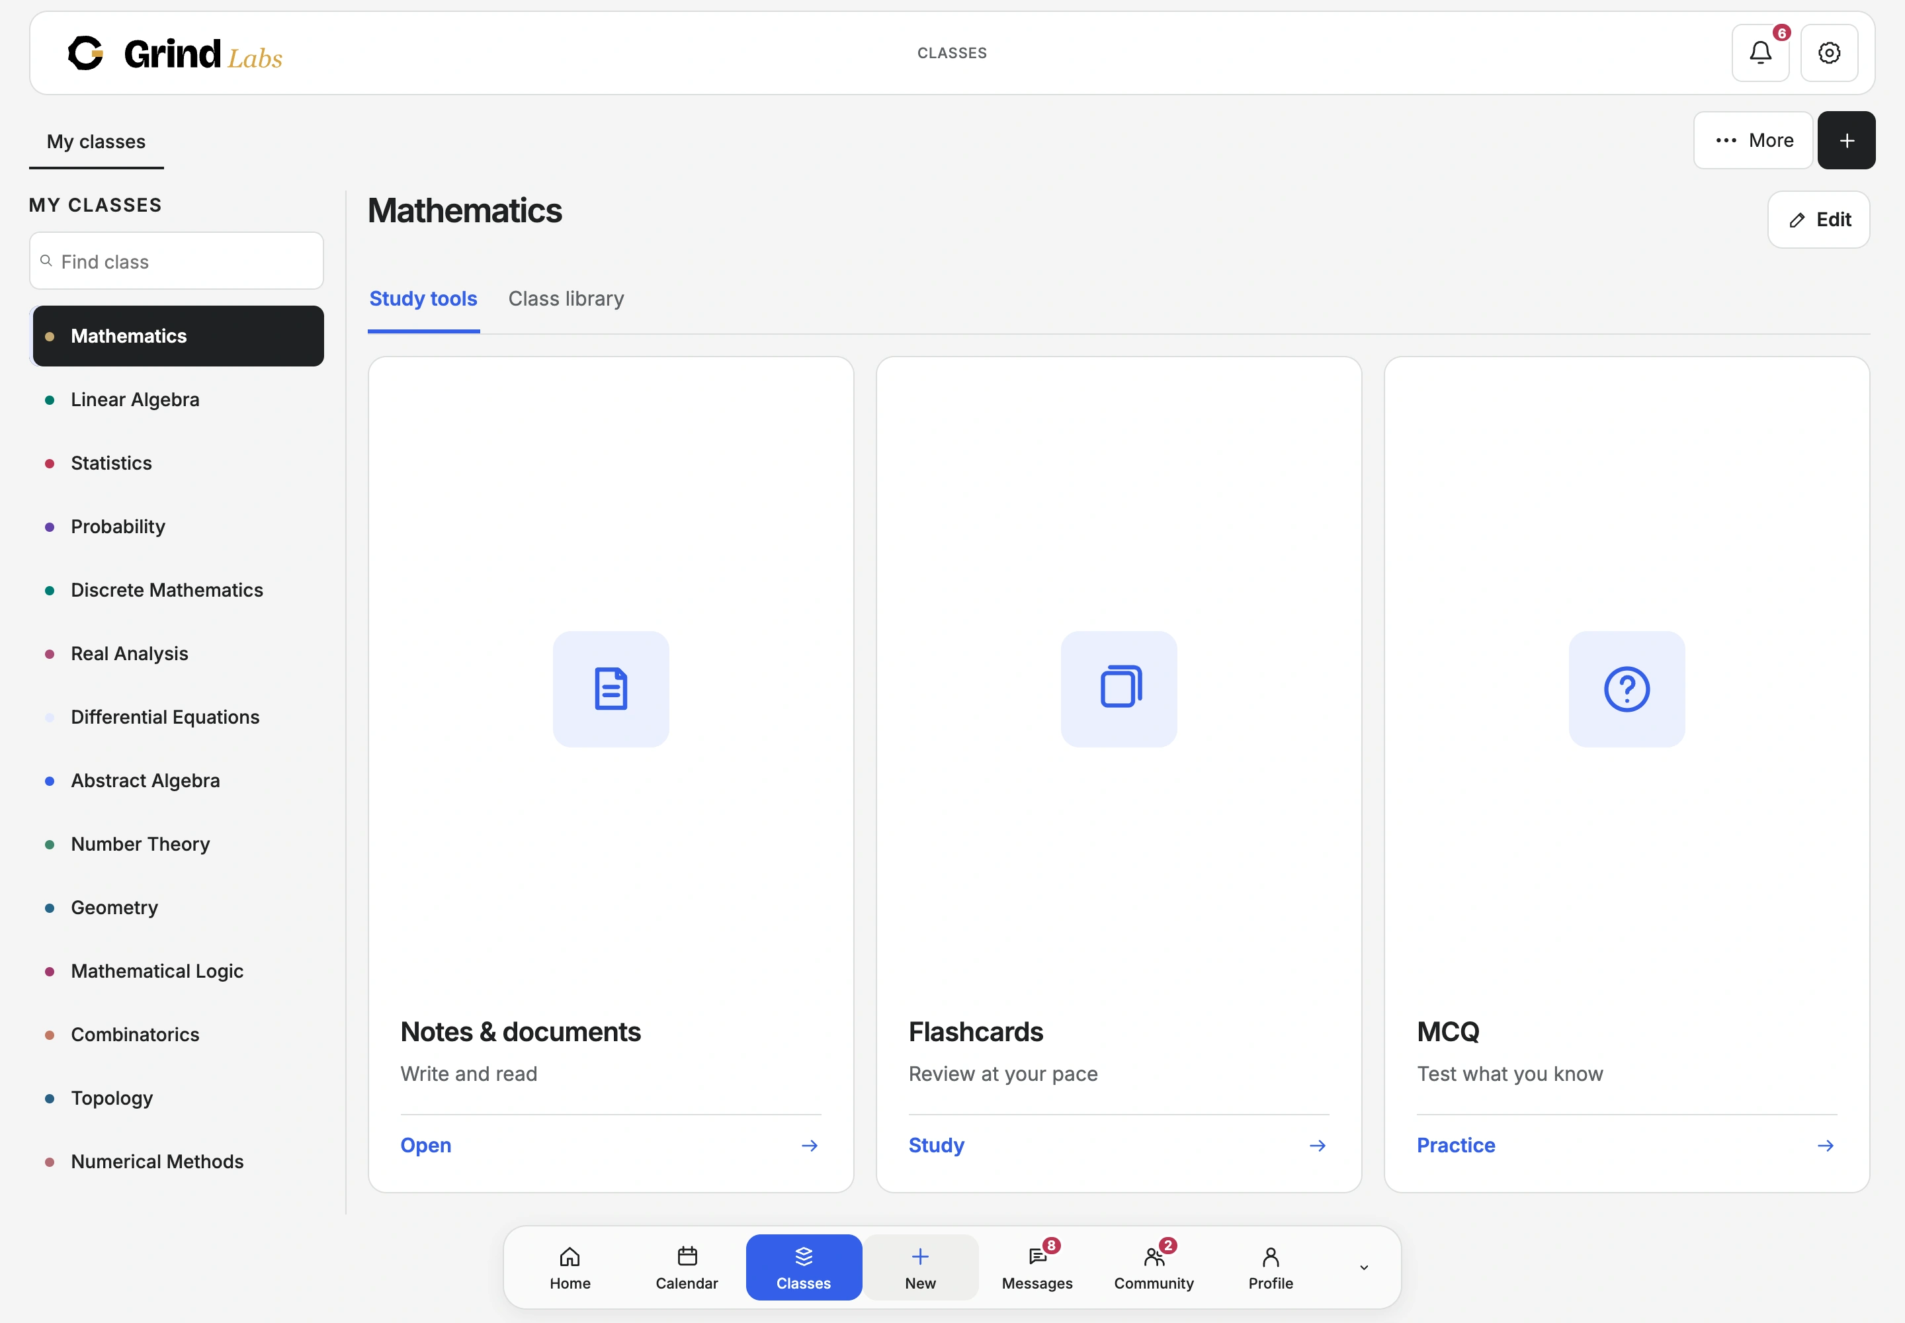Screen dimensions: 1905x1323
Task: Click the Open link on Notes card
Action: 426,1146
